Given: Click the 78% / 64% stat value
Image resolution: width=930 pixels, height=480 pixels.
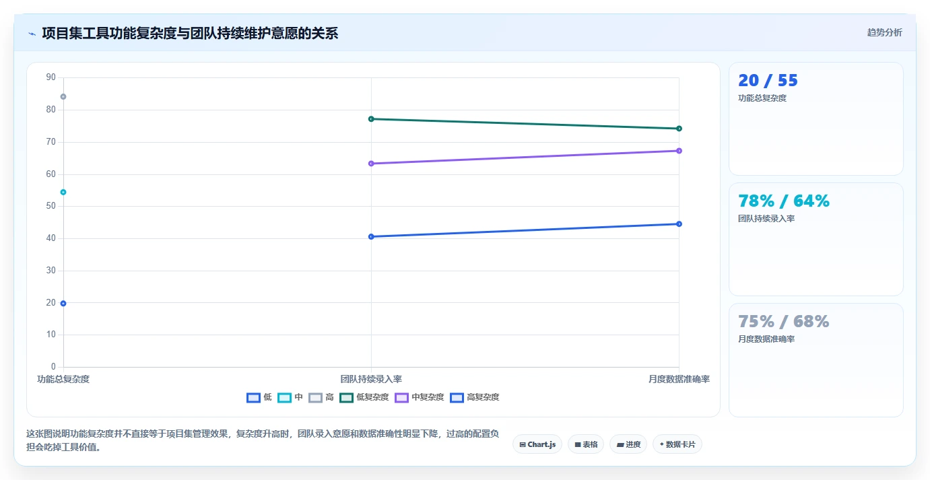Looking at the screenshot, I should (784, 201).
